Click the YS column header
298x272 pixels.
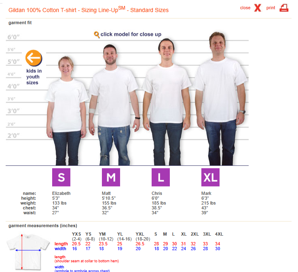(89, 234)
